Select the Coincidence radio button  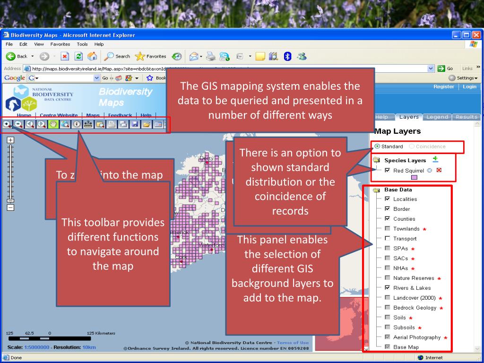(x=412, y=147)
